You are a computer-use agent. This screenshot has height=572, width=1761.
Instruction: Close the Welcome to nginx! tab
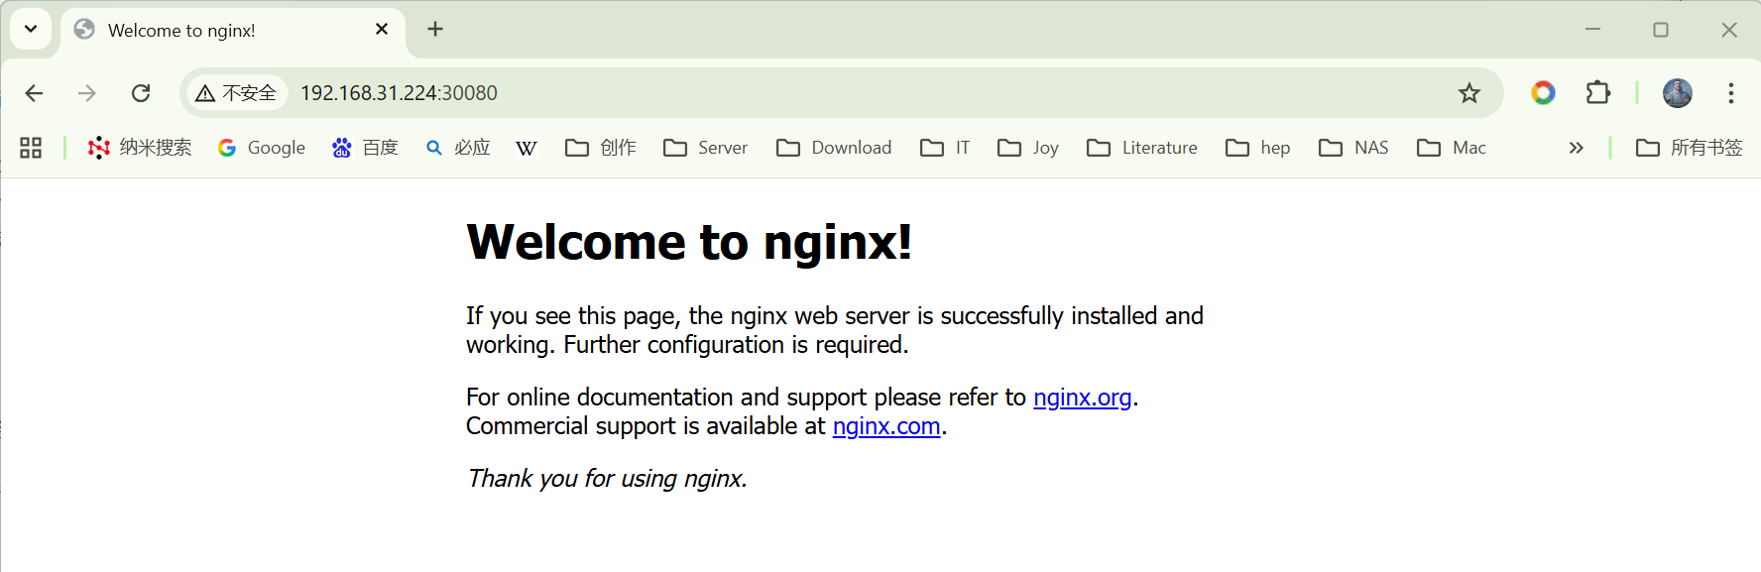click(x=382, y=30)
